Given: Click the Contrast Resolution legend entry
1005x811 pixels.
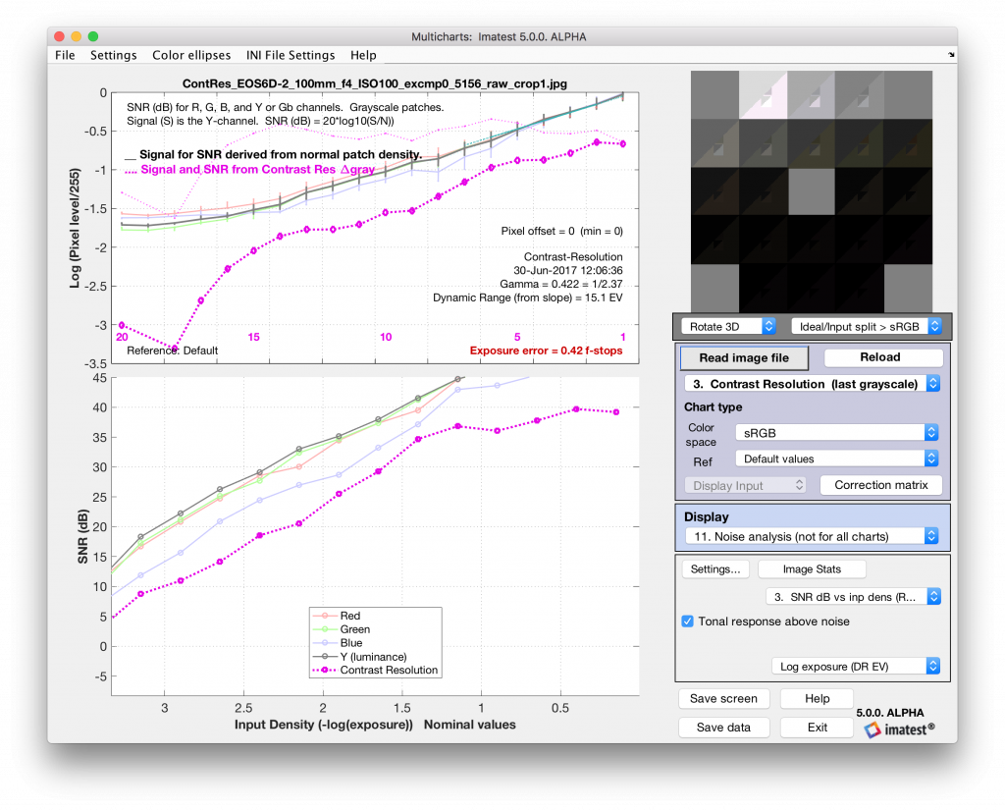Looking at the screenshot, I should pos(389,670).
